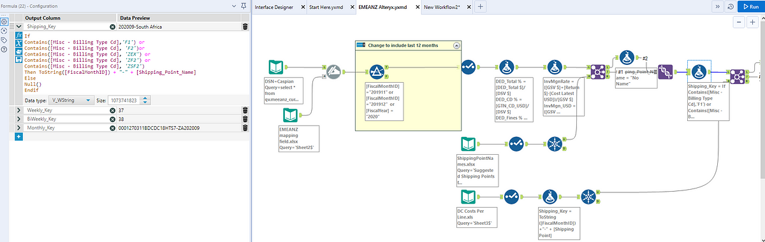Open the Annotation tag icon in sidebar
765x242 pixels.
point(4,40)
